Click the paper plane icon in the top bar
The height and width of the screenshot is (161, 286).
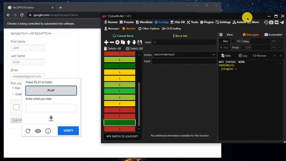[x=282, y=22]
